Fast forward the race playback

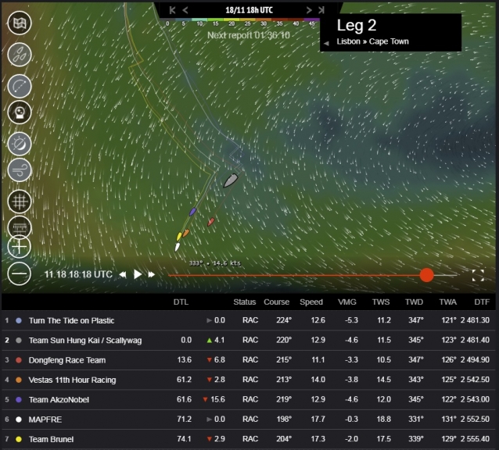pyautogui.click(x=152, y=274)
